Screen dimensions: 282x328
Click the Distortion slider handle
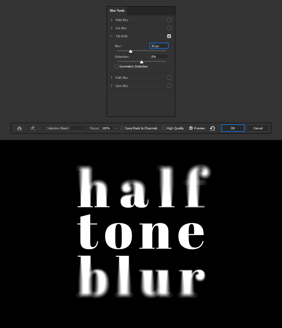142,62
